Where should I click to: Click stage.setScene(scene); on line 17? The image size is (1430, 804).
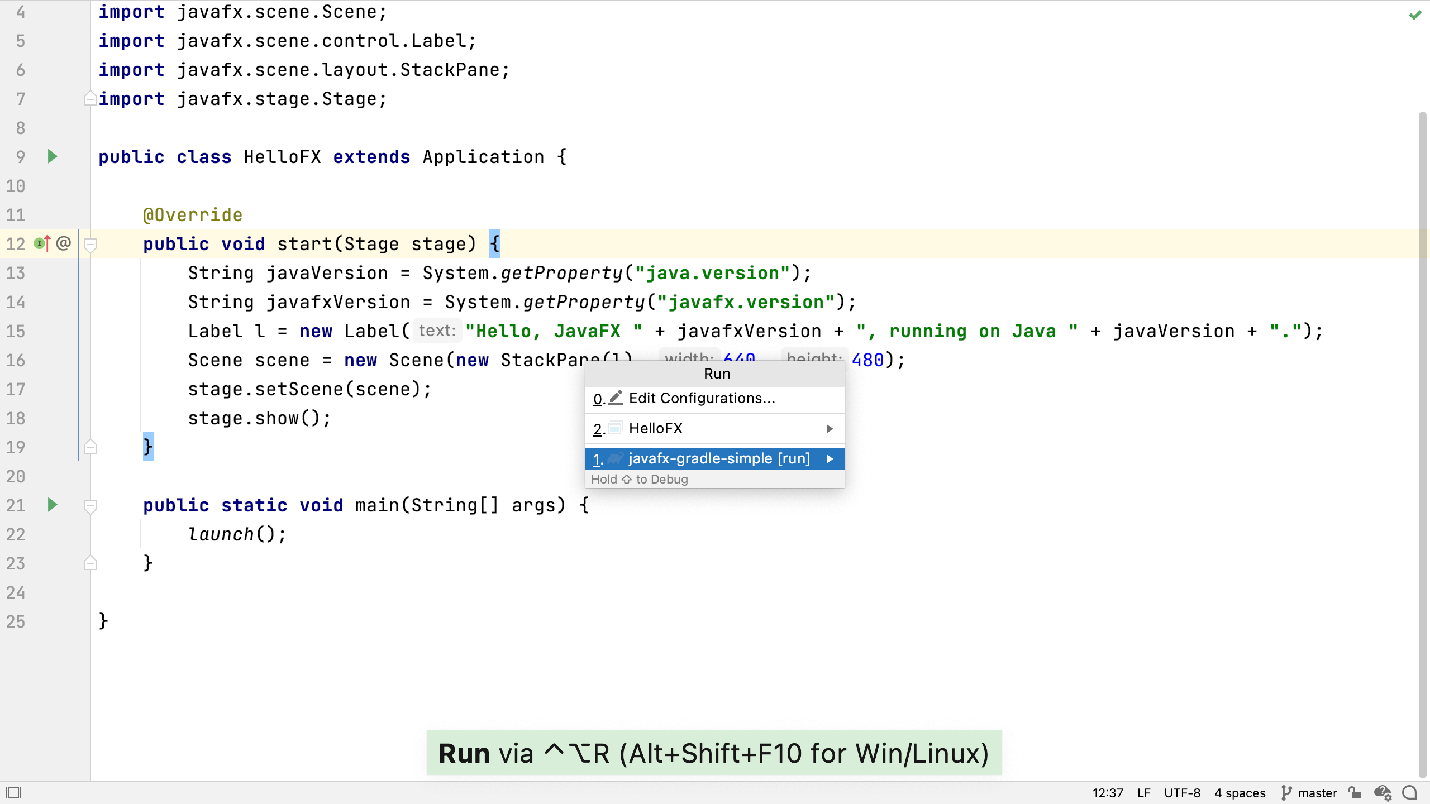310,389
